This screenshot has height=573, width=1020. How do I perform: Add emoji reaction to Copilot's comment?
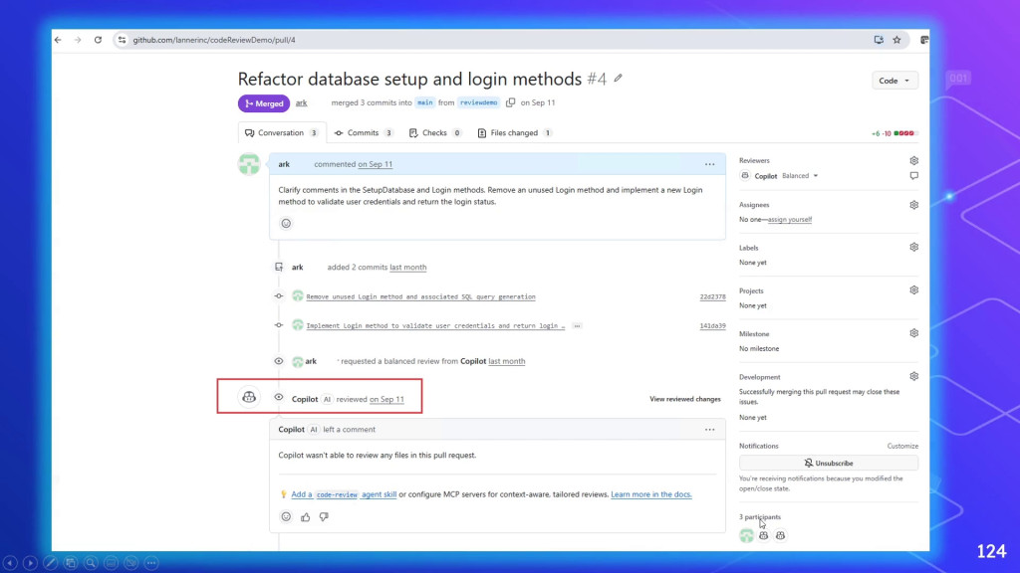click(x=286, y=517)
